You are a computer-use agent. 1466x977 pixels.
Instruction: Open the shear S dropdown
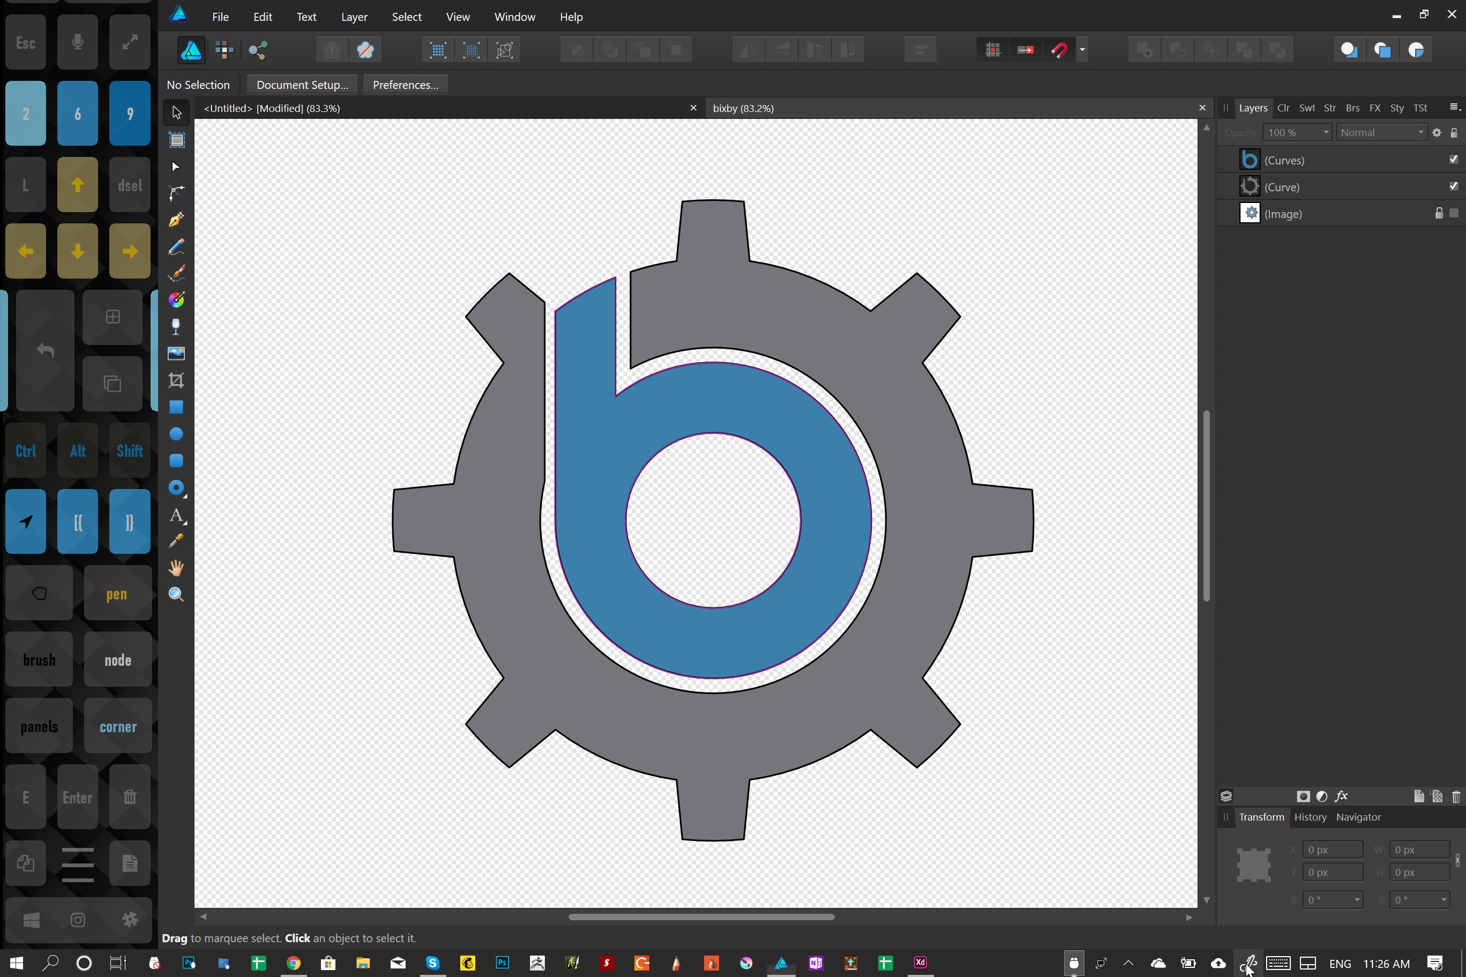[x=1443, y=900]
